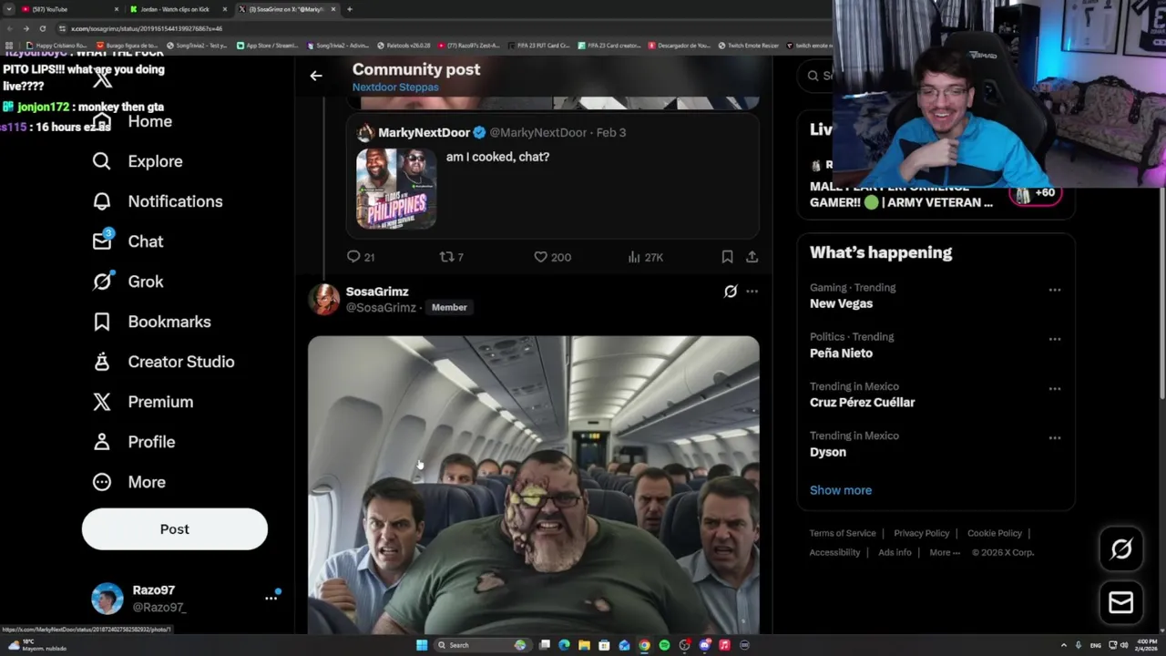The height and width of the screenshot is (656, 1166).
Task: Click the share icon under the post
Action: click(x=752, y=257)
